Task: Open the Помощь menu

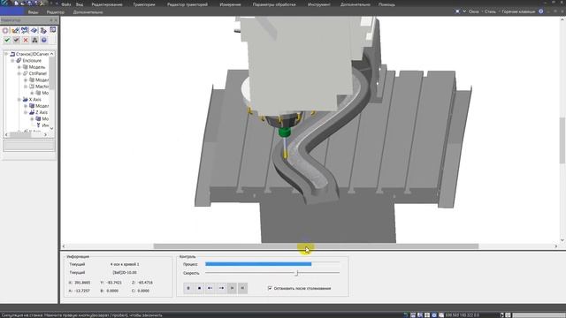Action: 386,4
